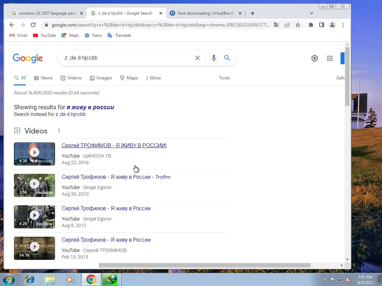The height and width of the screenshot is (286, 382).
Task: Click the Chrome taskbar icon
Action: click(x=91, y=280)
